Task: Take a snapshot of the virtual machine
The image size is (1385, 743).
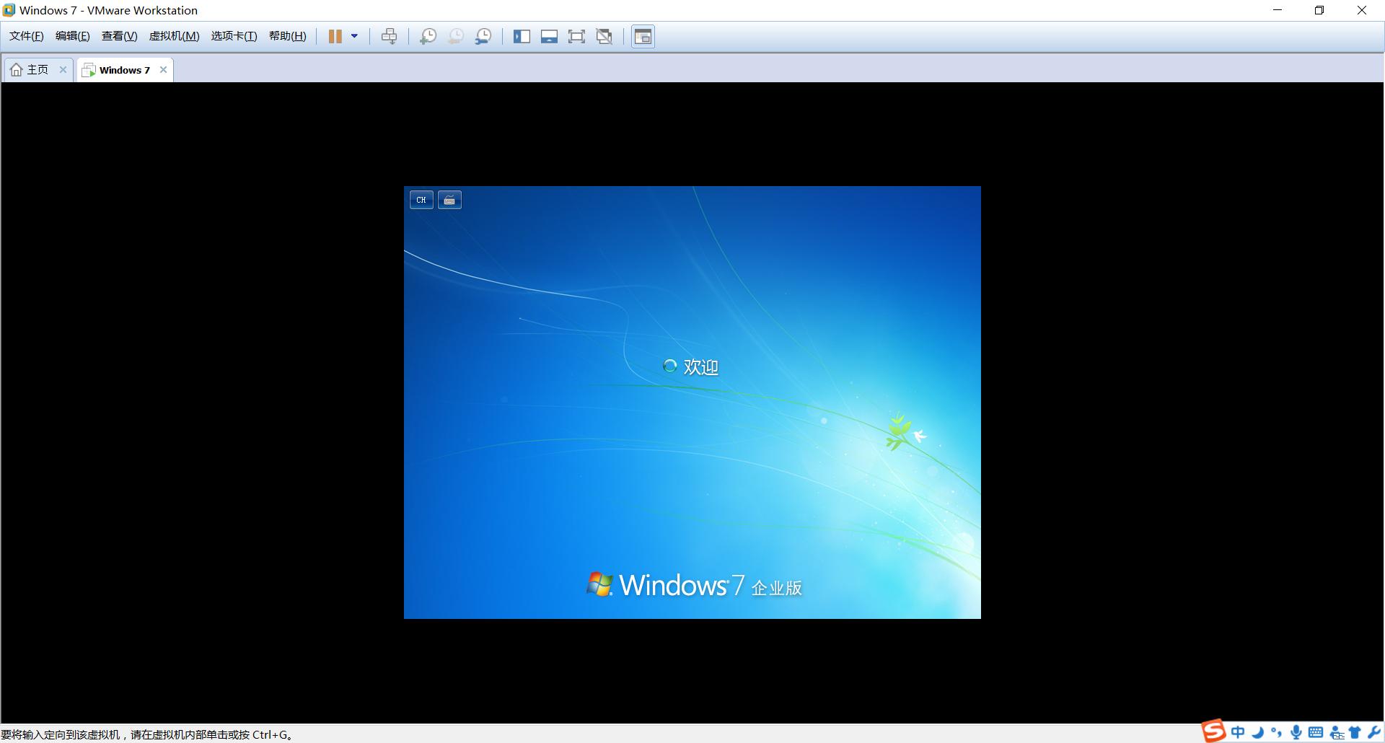Action: coord(428,36)
